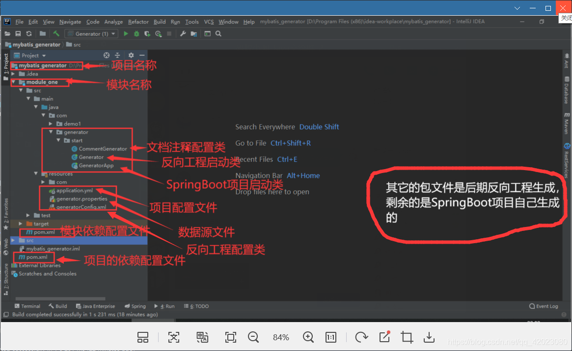The image size is (572, 351).
Task: Expand the demo1 package
Action: tap(51, 124)
